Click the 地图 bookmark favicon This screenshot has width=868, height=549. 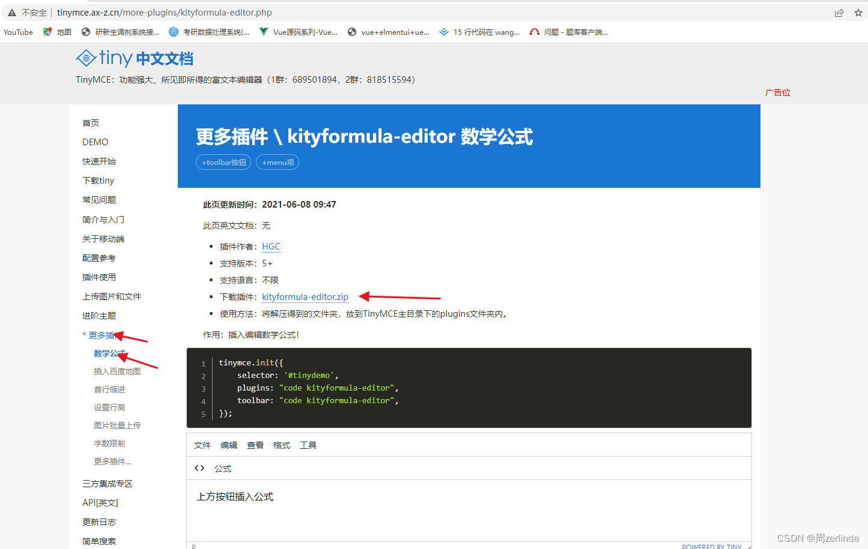pos(47,32)
